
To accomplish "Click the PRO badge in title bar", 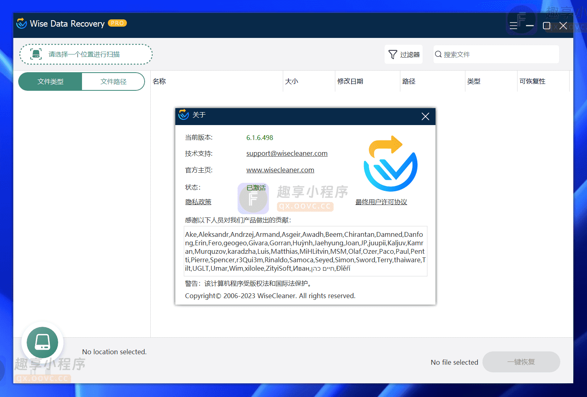I will pos(117,23).
